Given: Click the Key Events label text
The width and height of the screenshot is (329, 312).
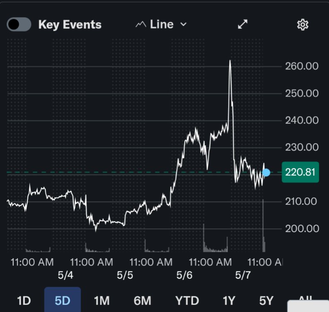Looking at the screenshot, I should click(70, 25).
